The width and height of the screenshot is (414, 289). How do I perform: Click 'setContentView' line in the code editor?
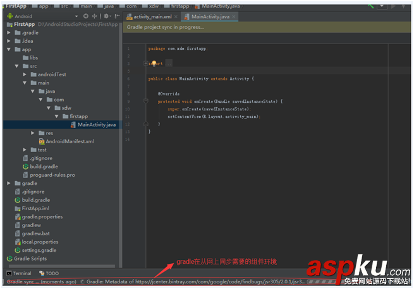coord(214,117)
